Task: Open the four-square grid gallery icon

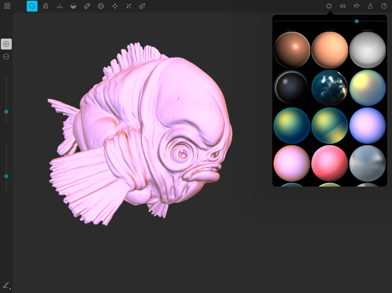Action: point(7,6)
